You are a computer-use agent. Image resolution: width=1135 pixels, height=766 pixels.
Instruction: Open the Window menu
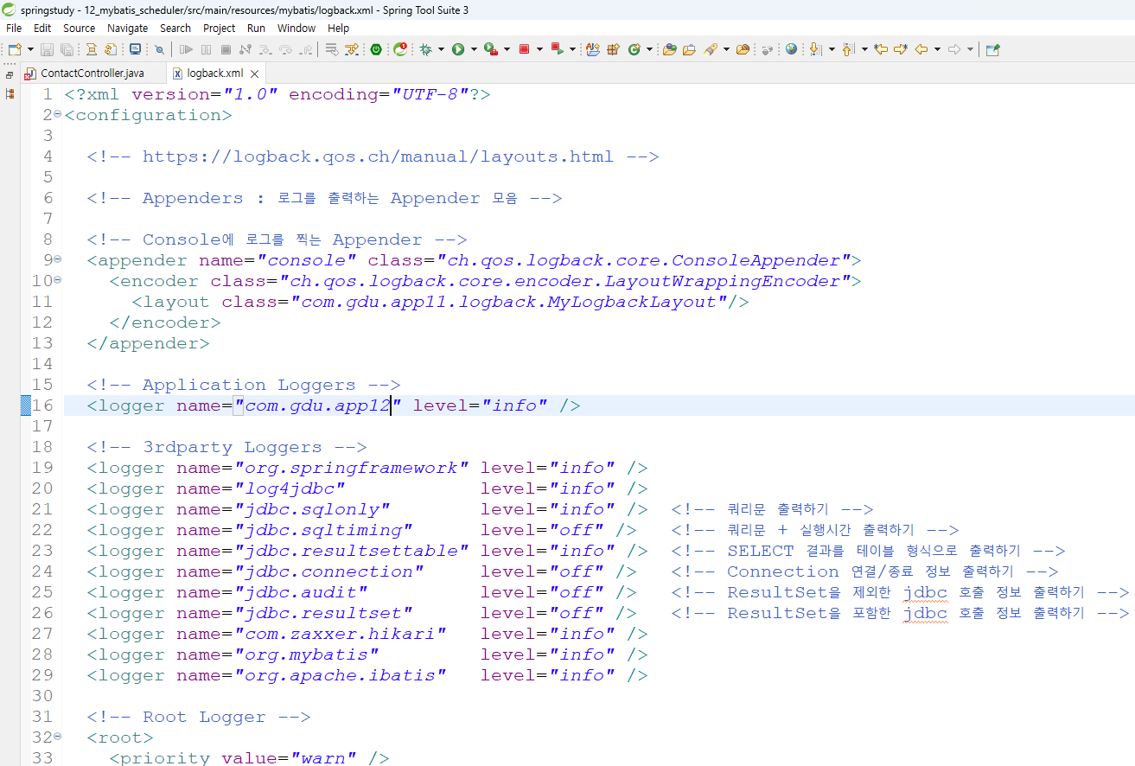[x=297, y=29]
